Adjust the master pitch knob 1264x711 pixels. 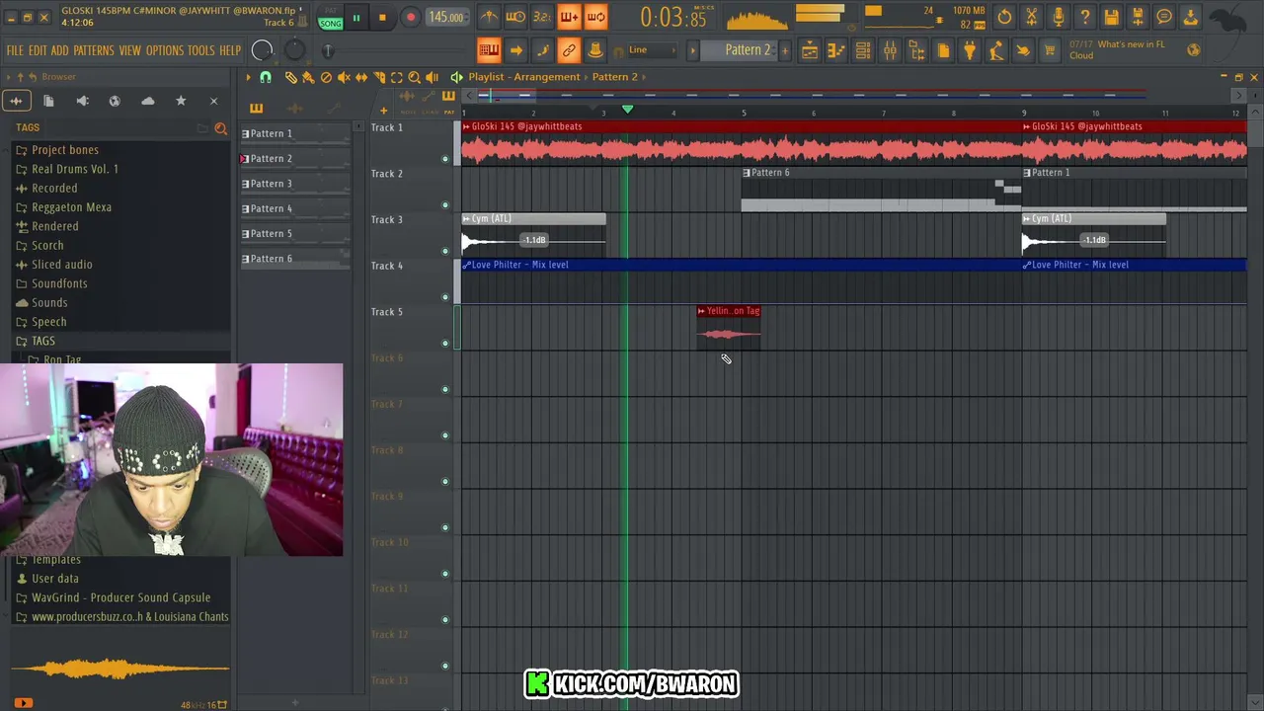tap(294, 50)
